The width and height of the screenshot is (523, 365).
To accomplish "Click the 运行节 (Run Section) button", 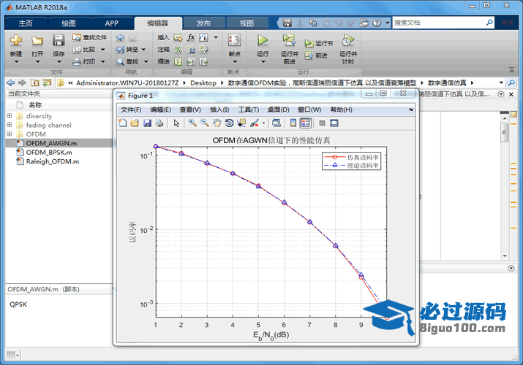I will click(318, 43).
